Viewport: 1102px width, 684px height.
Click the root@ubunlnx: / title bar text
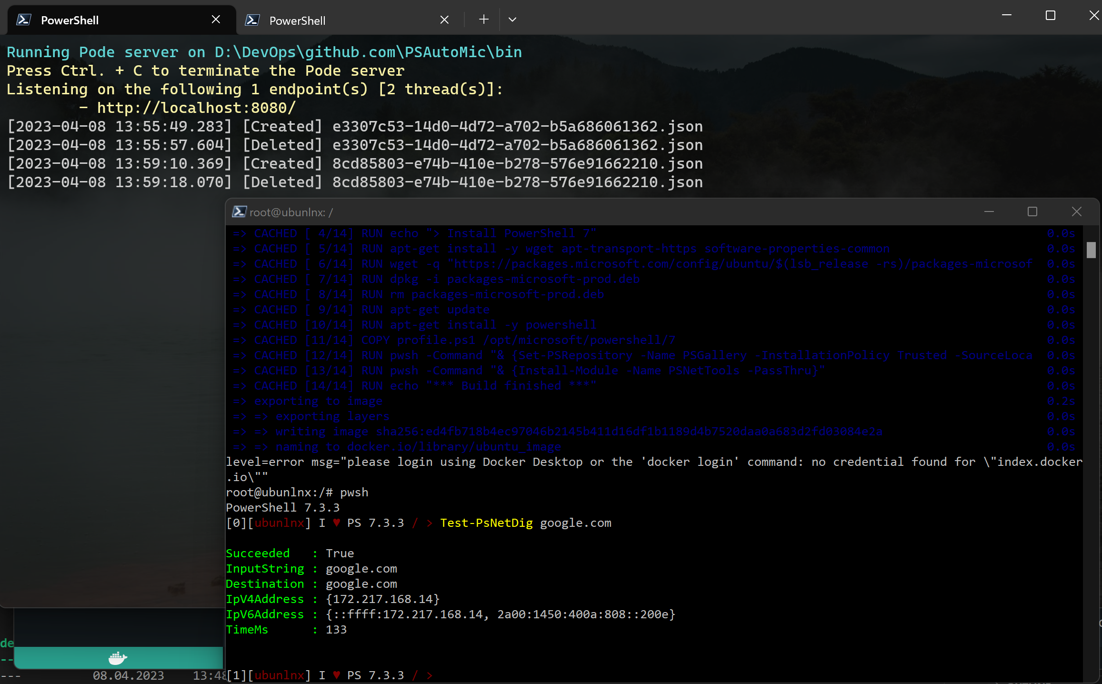[x=291, y=212]
